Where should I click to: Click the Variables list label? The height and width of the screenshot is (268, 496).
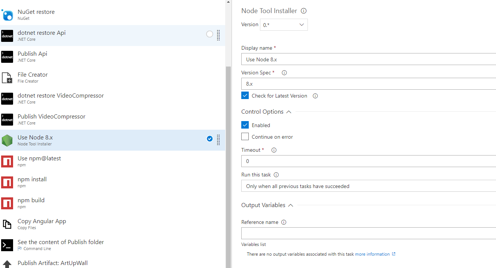pyautogui.click(x=254, y=244)
